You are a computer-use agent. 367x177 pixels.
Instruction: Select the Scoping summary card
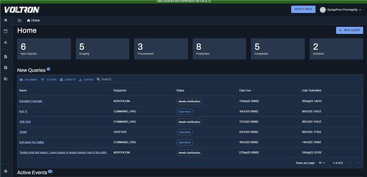[102, 49]
